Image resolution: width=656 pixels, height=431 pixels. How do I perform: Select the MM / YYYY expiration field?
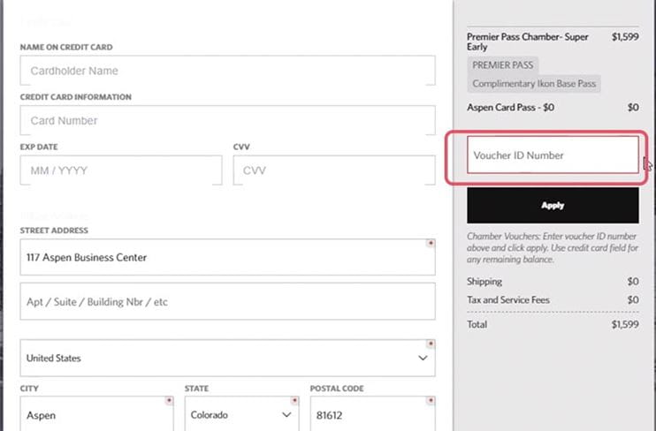click(120, 170)
